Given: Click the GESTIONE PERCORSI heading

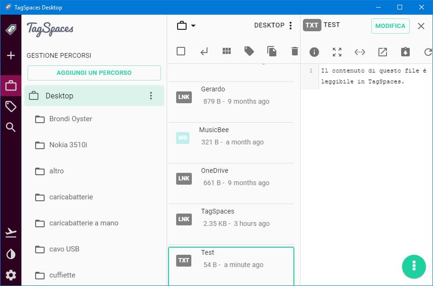Looking at the screenshot, I should (59, 56).
